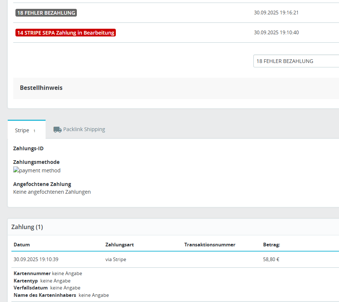Viewport: 339px width, 302px height.
Task: Click the Kartennummer keine Angabe line
Action: 48,273
